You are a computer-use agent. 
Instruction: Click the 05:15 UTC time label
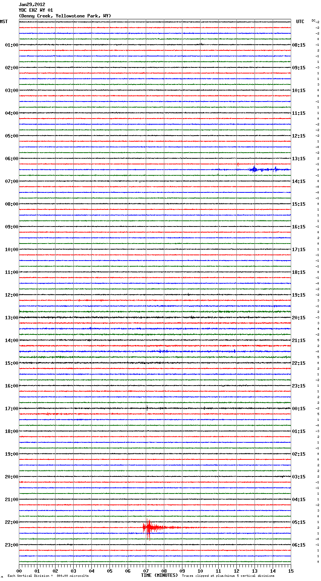(x=299, y=522)
